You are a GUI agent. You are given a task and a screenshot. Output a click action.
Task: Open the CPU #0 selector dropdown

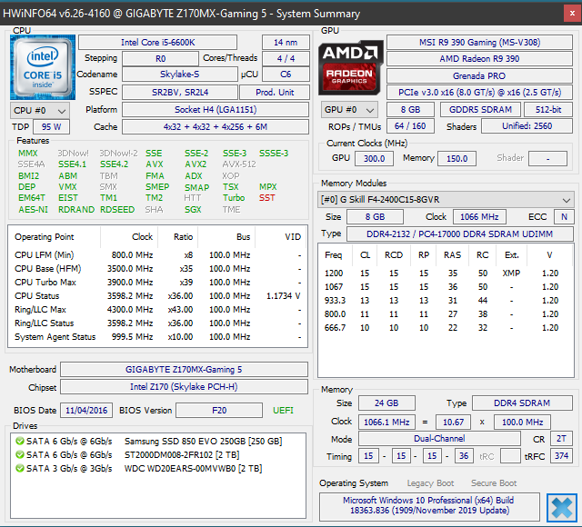[37, 110]
